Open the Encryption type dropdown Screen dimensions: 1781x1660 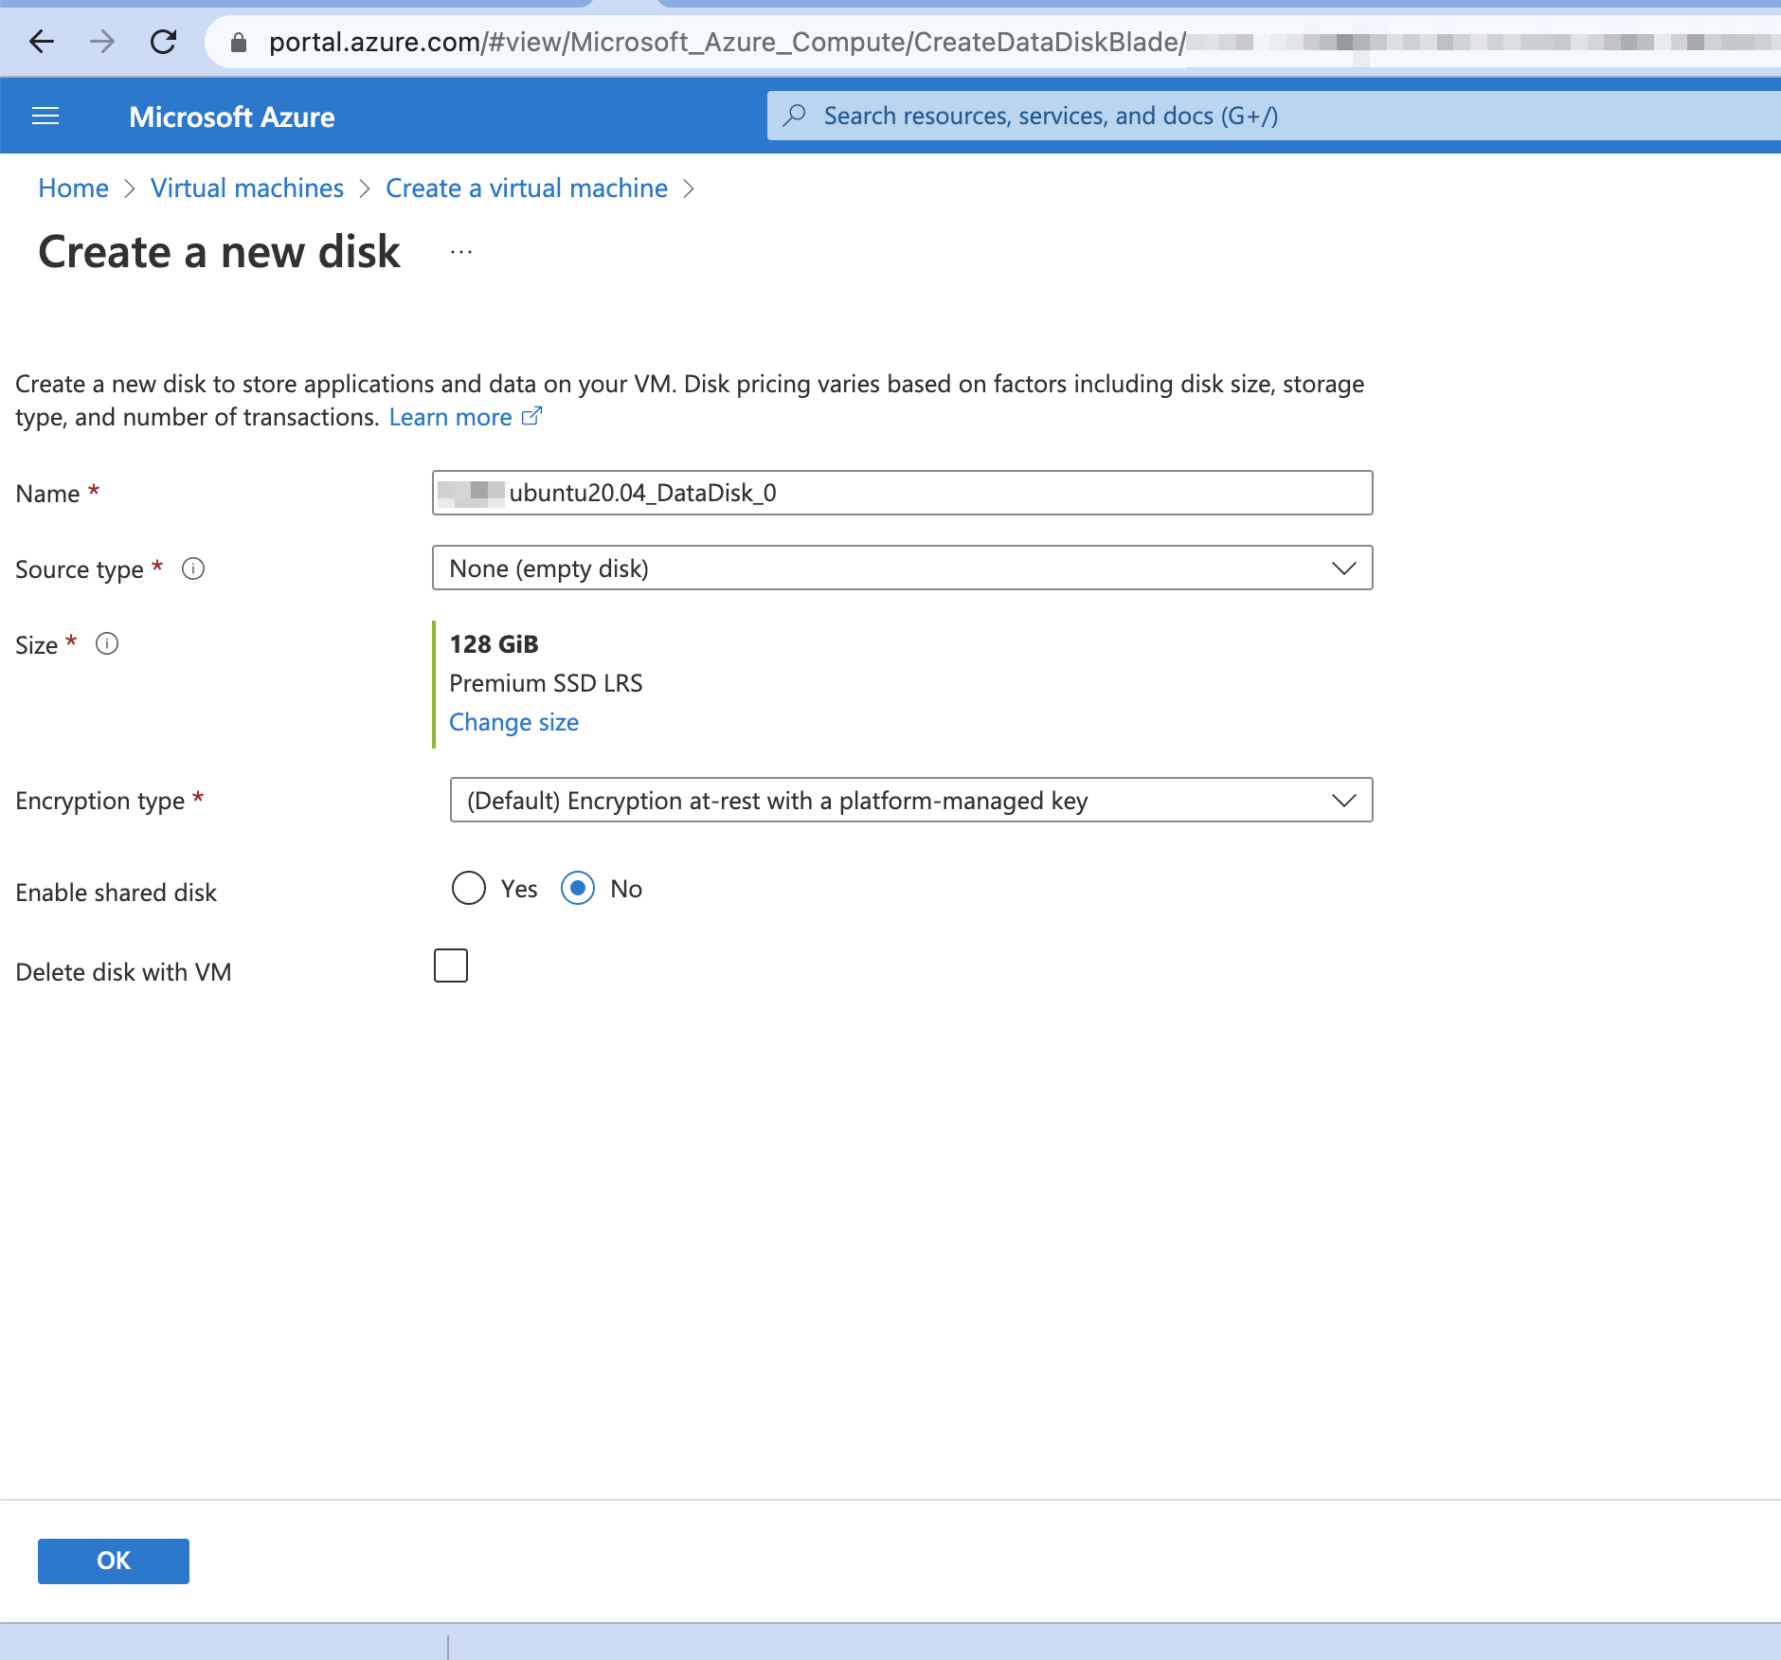pyautogui.click(x=911, y=800)
